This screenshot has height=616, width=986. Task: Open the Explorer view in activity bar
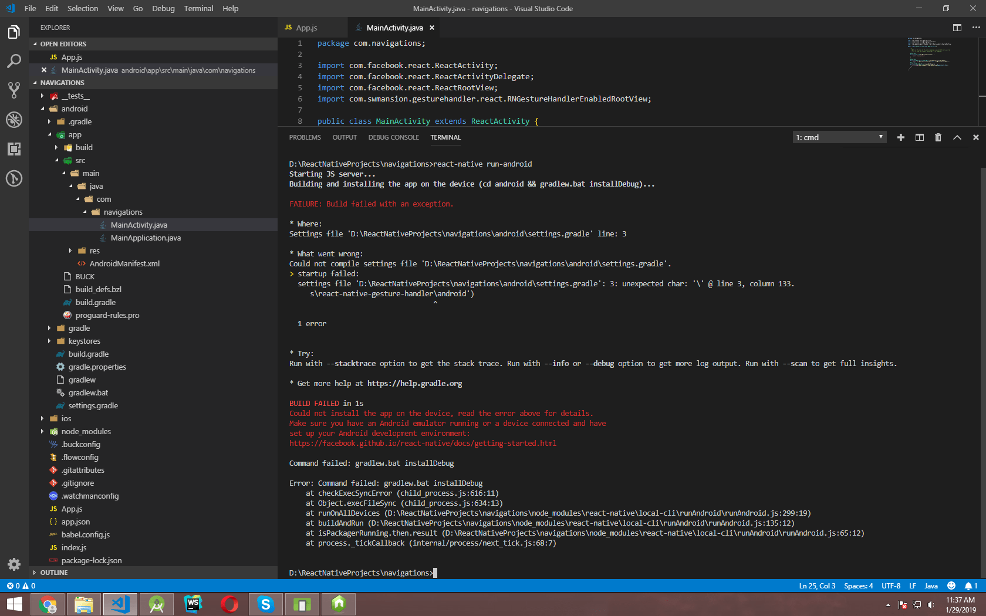tap(14, 32)
